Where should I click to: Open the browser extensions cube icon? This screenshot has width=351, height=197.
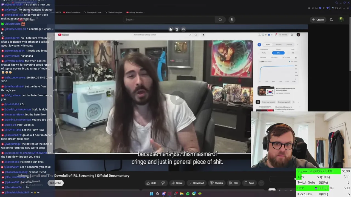pyautogui.click(x=336, y=8)
